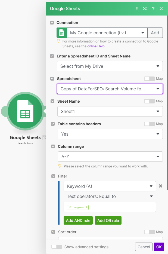Click the lightbulb hint icon under Connection
Viewport: 168px width, 254px height.
point(58,41)
